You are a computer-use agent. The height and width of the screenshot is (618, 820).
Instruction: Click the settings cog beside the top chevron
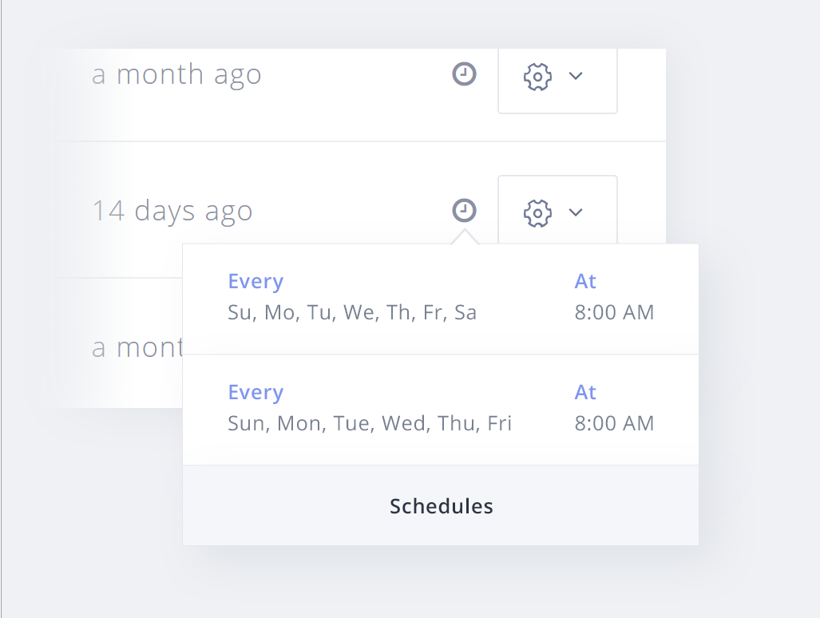(537, 77)
